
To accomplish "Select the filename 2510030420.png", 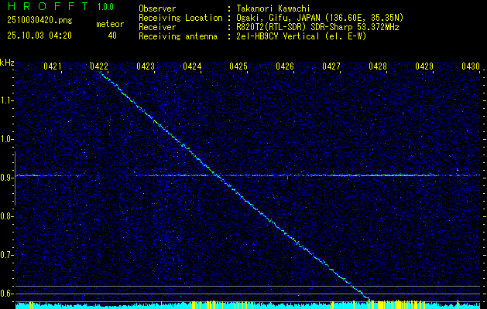I will (39, 21).
